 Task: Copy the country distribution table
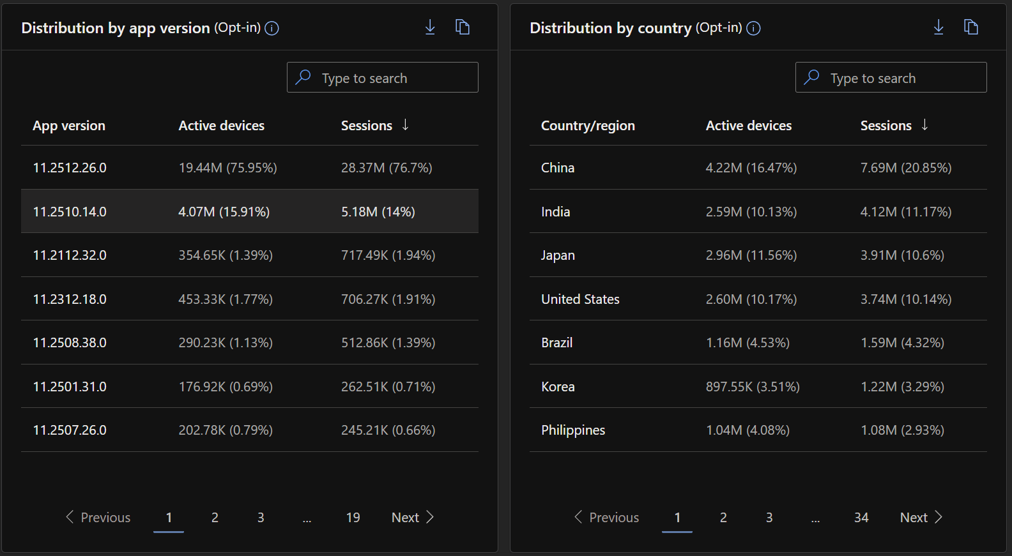pos(971,27)
